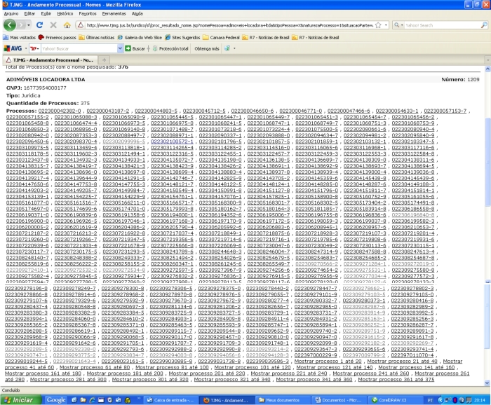Image resolution: width=491 pixels, height=405 pixels.
Task: Open Galeria do Web Slice bookmark
Action: click(x=140, y=38)
